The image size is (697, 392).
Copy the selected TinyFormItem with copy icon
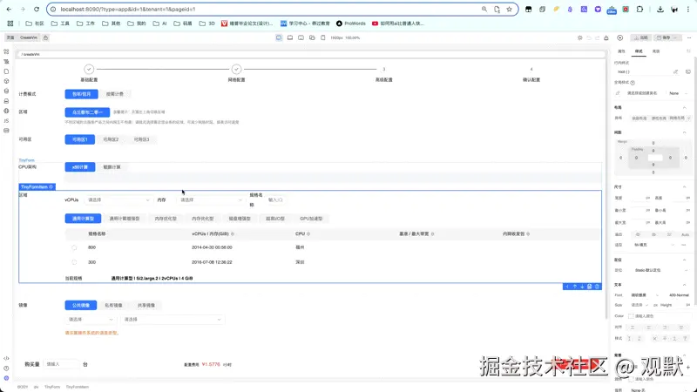(x=590, y=287)
